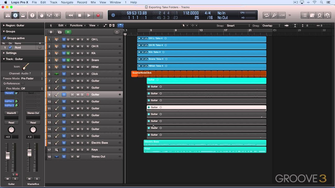Viewport: 335px width, 188px height.
Task: Duplicate track with duplicate icon
Action: click(60, 32)
